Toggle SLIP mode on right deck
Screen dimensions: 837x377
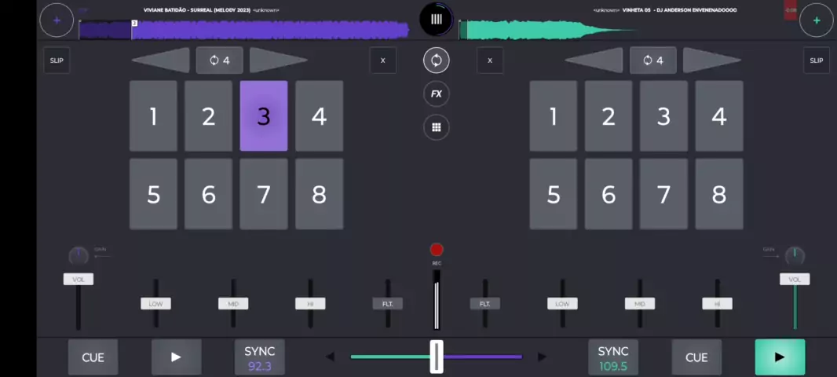(817, 60)
